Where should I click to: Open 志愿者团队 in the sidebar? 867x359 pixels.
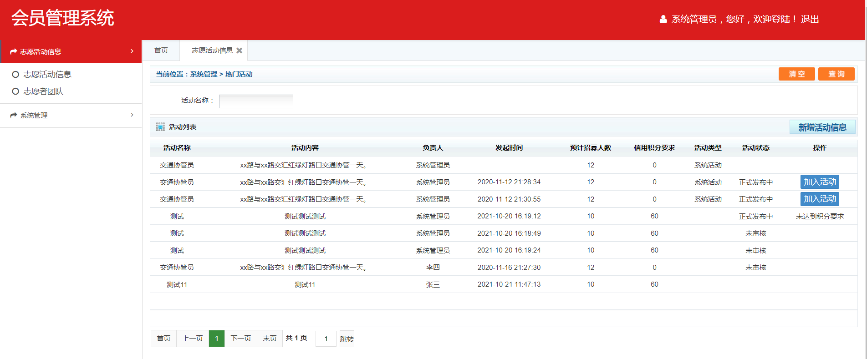(43, 91)
